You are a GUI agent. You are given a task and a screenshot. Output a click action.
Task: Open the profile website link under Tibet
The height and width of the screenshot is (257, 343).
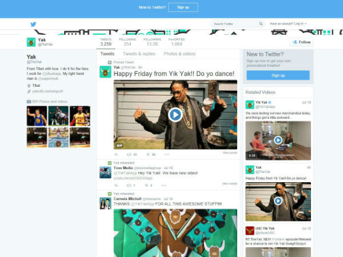click(x=47, y=91)
